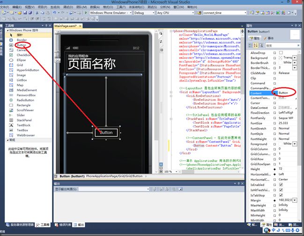
Task: Collapse the Windows Phone controls toolbox group
Action: (7, 30)
